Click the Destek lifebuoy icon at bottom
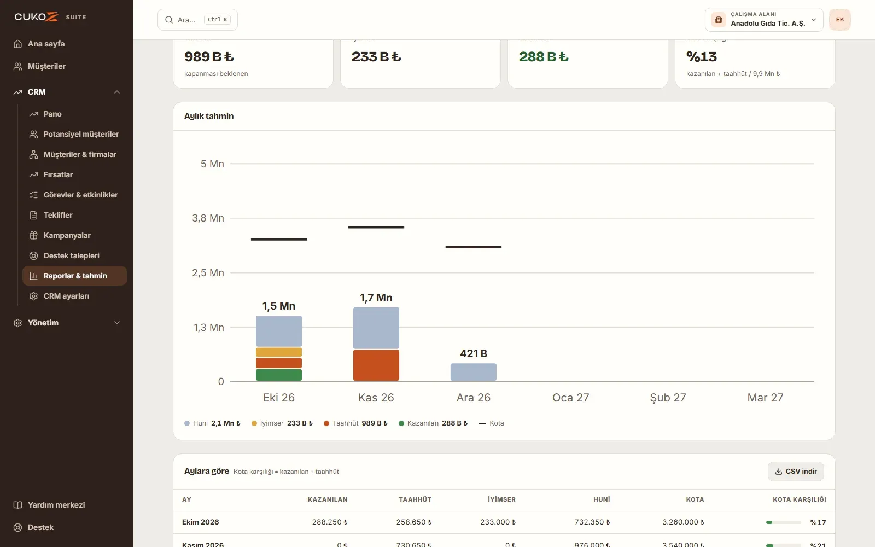The image size is (875, 547). click(x=17, y=527)
